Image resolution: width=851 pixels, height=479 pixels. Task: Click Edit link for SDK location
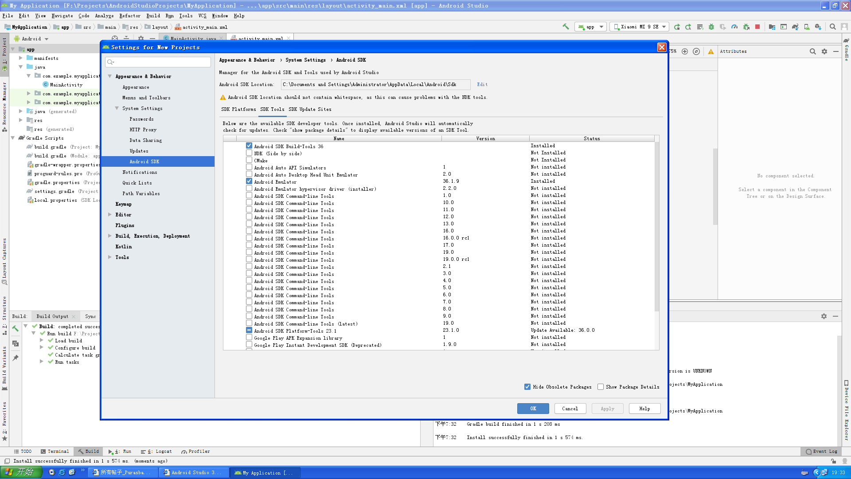tap(482, 84)
